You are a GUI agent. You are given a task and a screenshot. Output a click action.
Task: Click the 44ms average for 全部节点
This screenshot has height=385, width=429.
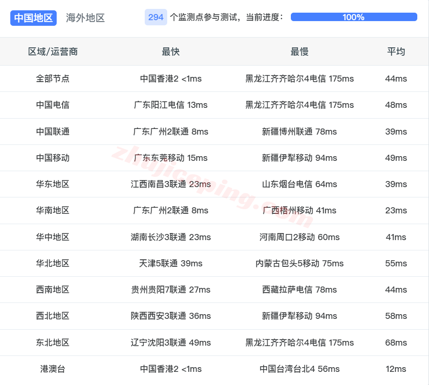click(396, 79)
